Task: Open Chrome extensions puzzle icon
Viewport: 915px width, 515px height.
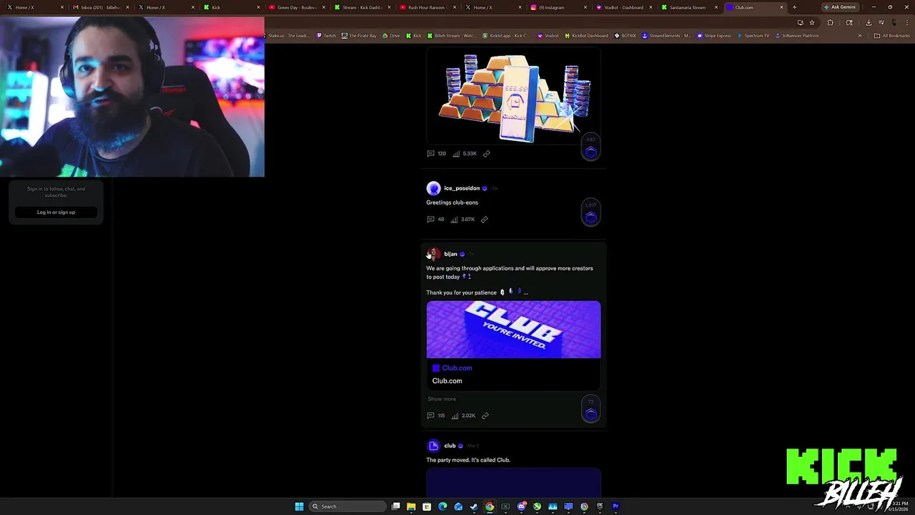Action: coord(830,22)
